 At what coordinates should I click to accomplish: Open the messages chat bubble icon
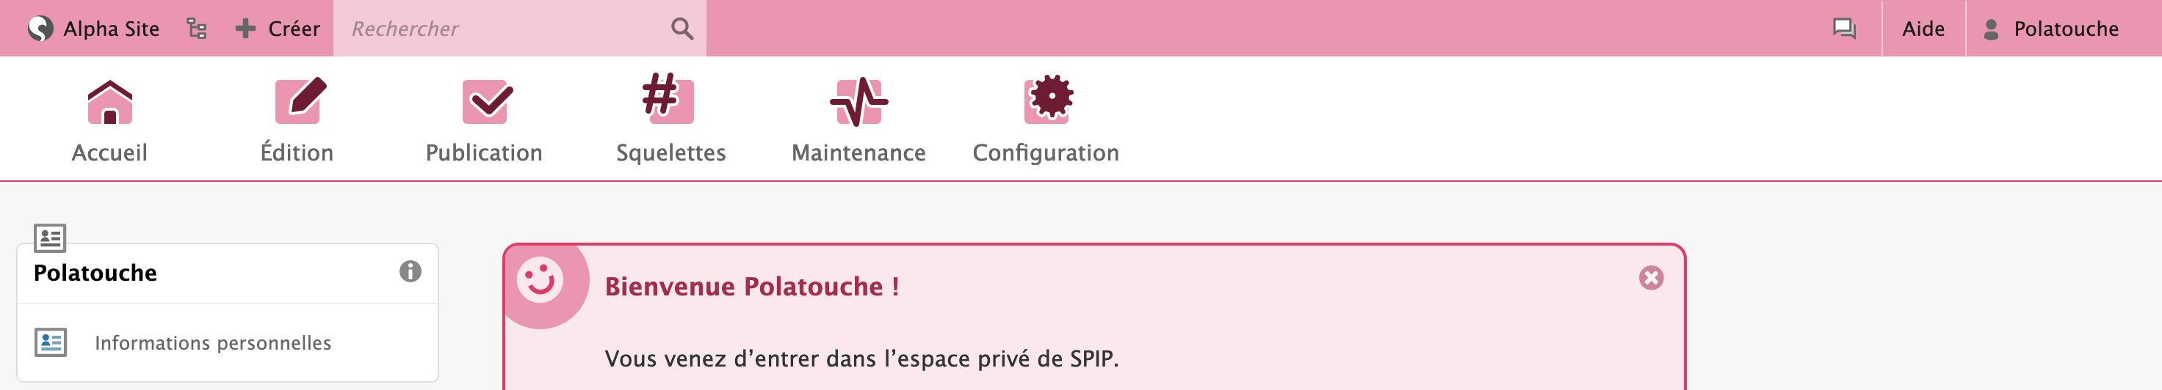(x=1843, y=29)
